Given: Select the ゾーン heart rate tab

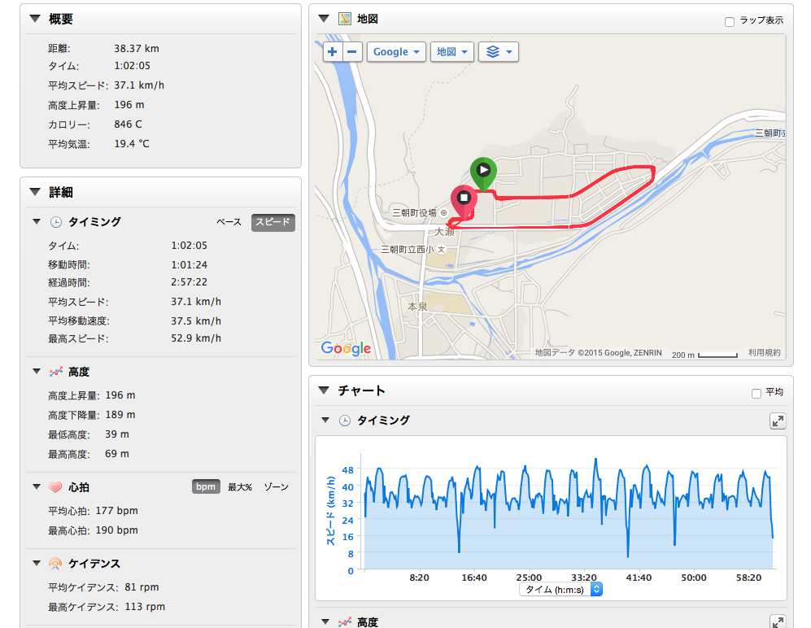Looking at the screenshot, I should click(x=277, y=487).
